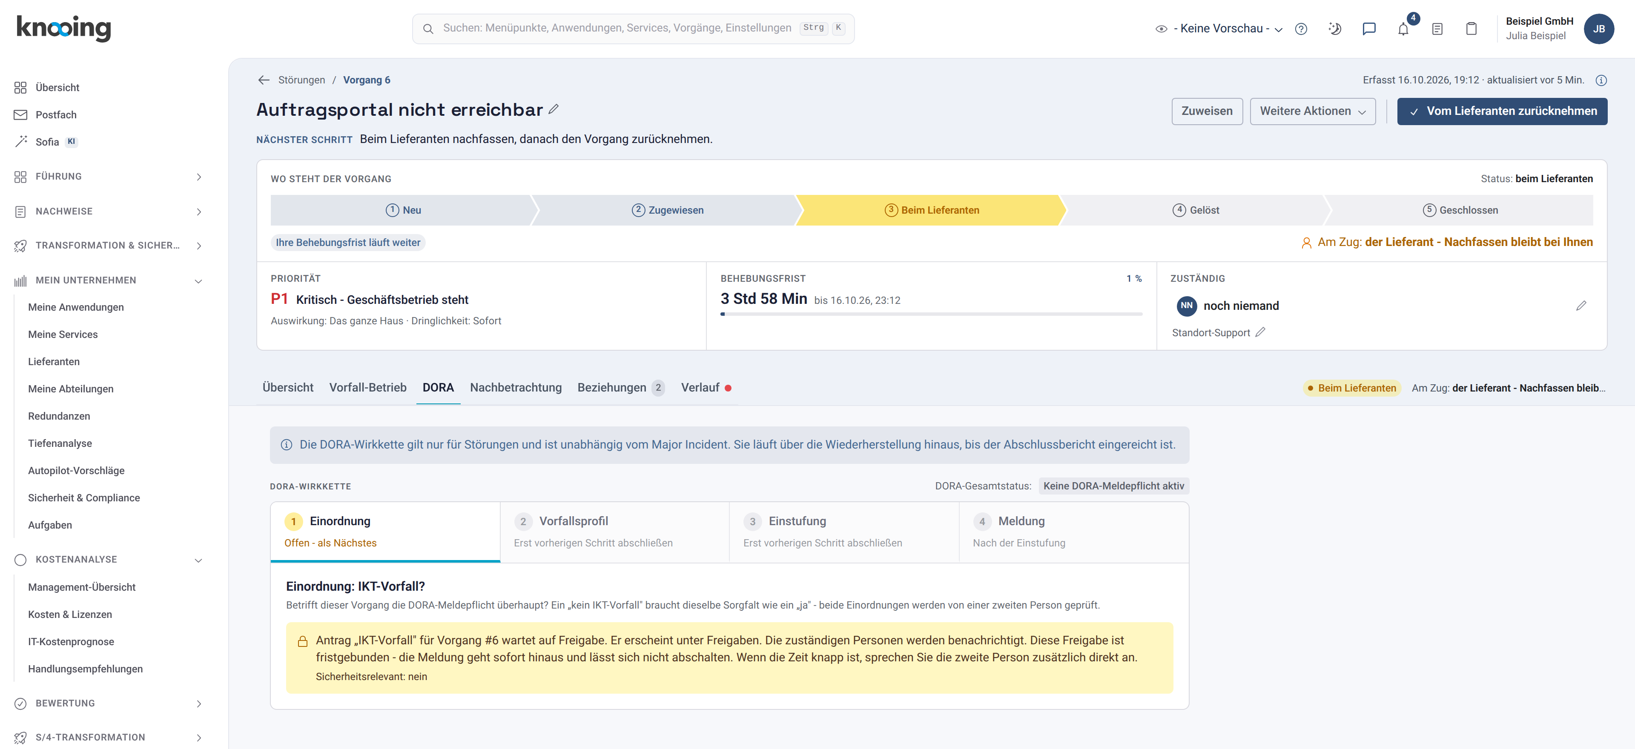
Task: Click the JB user avatar
Action: [x=1598, y=29]
